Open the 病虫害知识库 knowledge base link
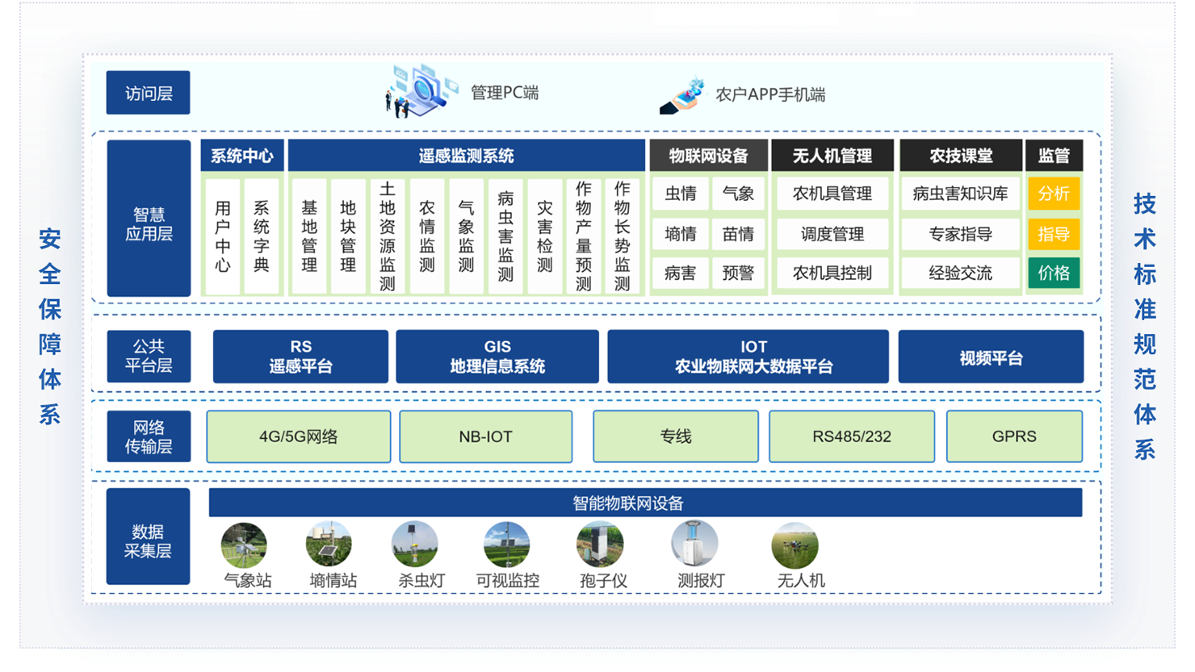The width and height of the screenshot is (1195, 672). point(960,193)
